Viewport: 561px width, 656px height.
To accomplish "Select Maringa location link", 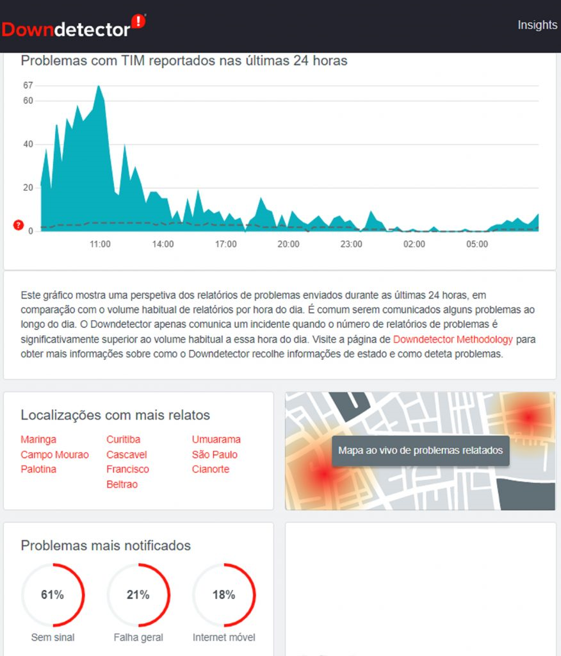I will pos(38,439).
